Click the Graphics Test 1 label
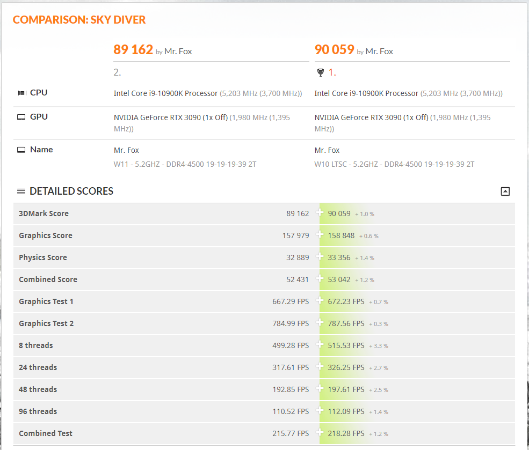 tap(46, 301)
